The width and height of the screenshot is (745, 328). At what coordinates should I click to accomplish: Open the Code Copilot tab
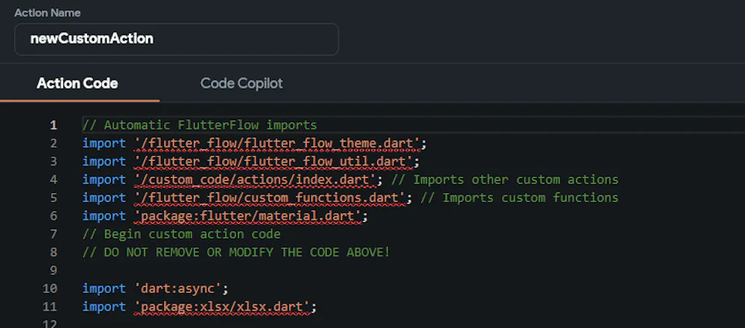click(x=241, y=83)
